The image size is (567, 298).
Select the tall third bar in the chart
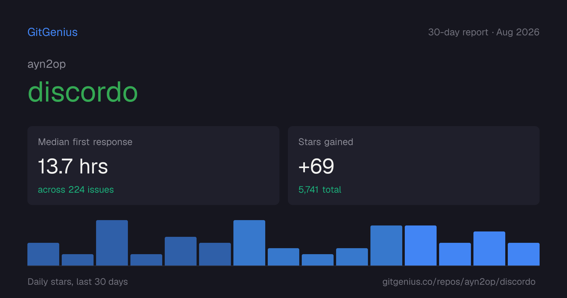(112, 243)
